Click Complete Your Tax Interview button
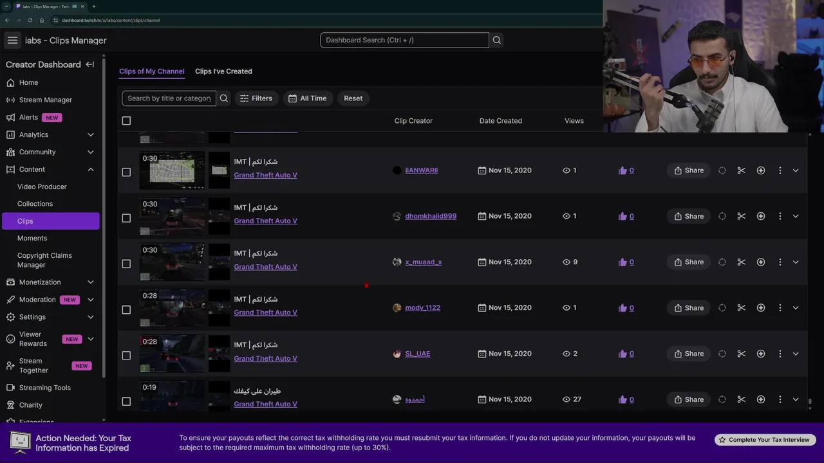Screen dimensions: 824x463 pos(765,440)
